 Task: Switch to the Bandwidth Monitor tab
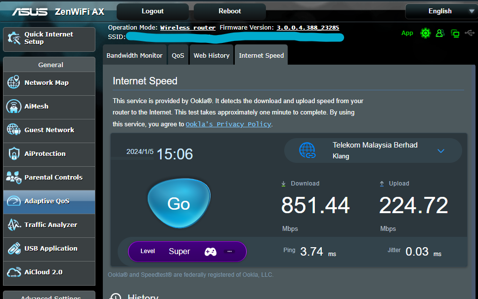134,55
